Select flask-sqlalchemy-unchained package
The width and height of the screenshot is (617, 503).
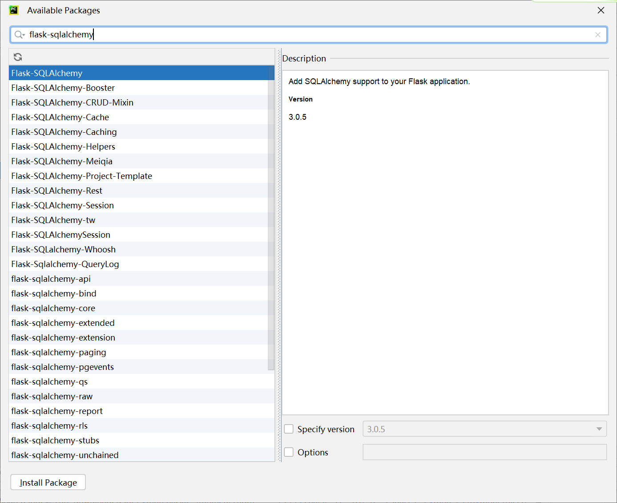point(141,454)
